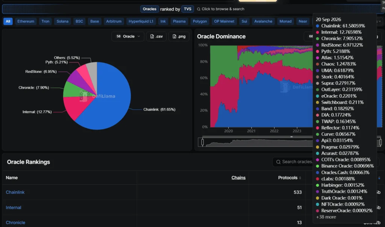Filter oracles by Solana chain
385x227 pixels.
pos(62,21)
